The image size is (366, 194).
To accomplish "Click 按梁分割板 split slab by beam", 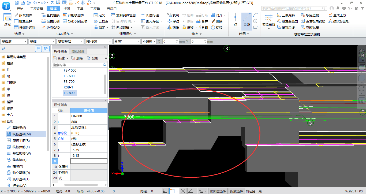I will (x=339, y=21).
